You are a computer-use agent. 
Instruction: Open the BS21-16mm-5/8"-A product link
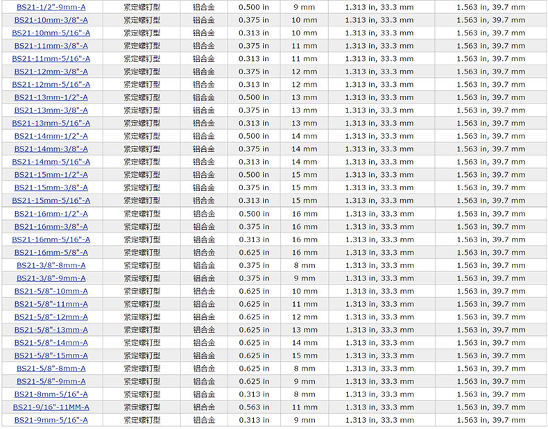coord(51,253)
